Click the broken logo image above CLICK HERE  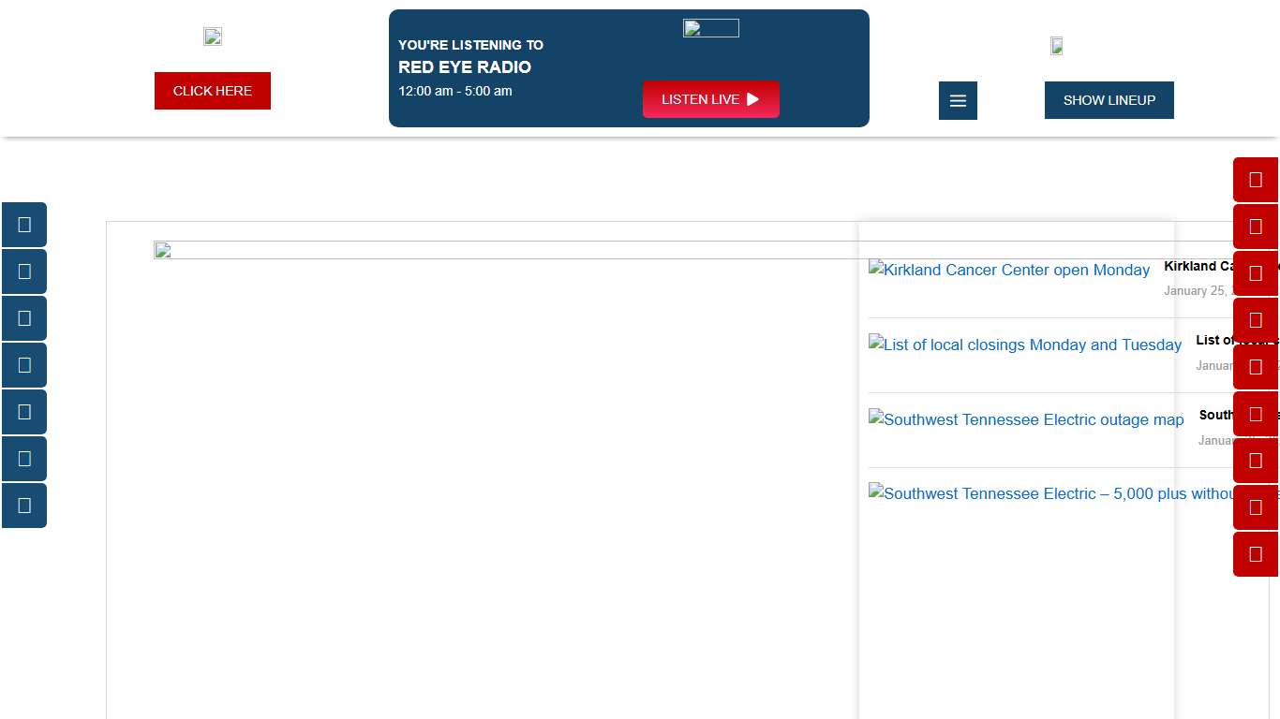coord(213,37)
